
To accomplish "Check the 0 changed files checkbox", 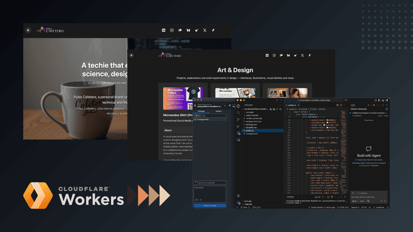I will pos(195,120).
